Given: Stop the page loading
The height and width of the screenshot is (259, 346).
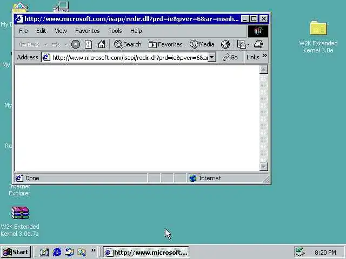Looking at the screenshot, I should coord(76,44).
